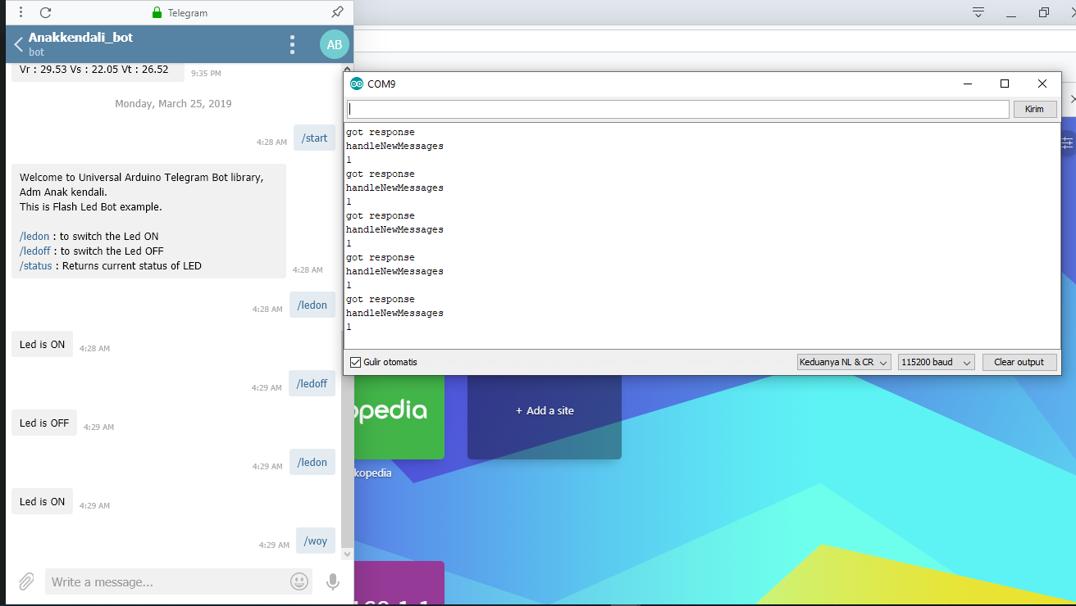Toggle Gulir otomatis autoscroll checkbox

point(356,362)
